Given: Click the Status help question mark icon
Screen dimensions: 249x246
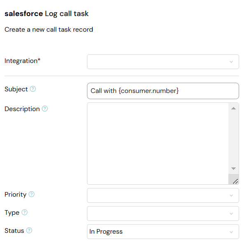Looking at the screenshot, I should point(29,231).
